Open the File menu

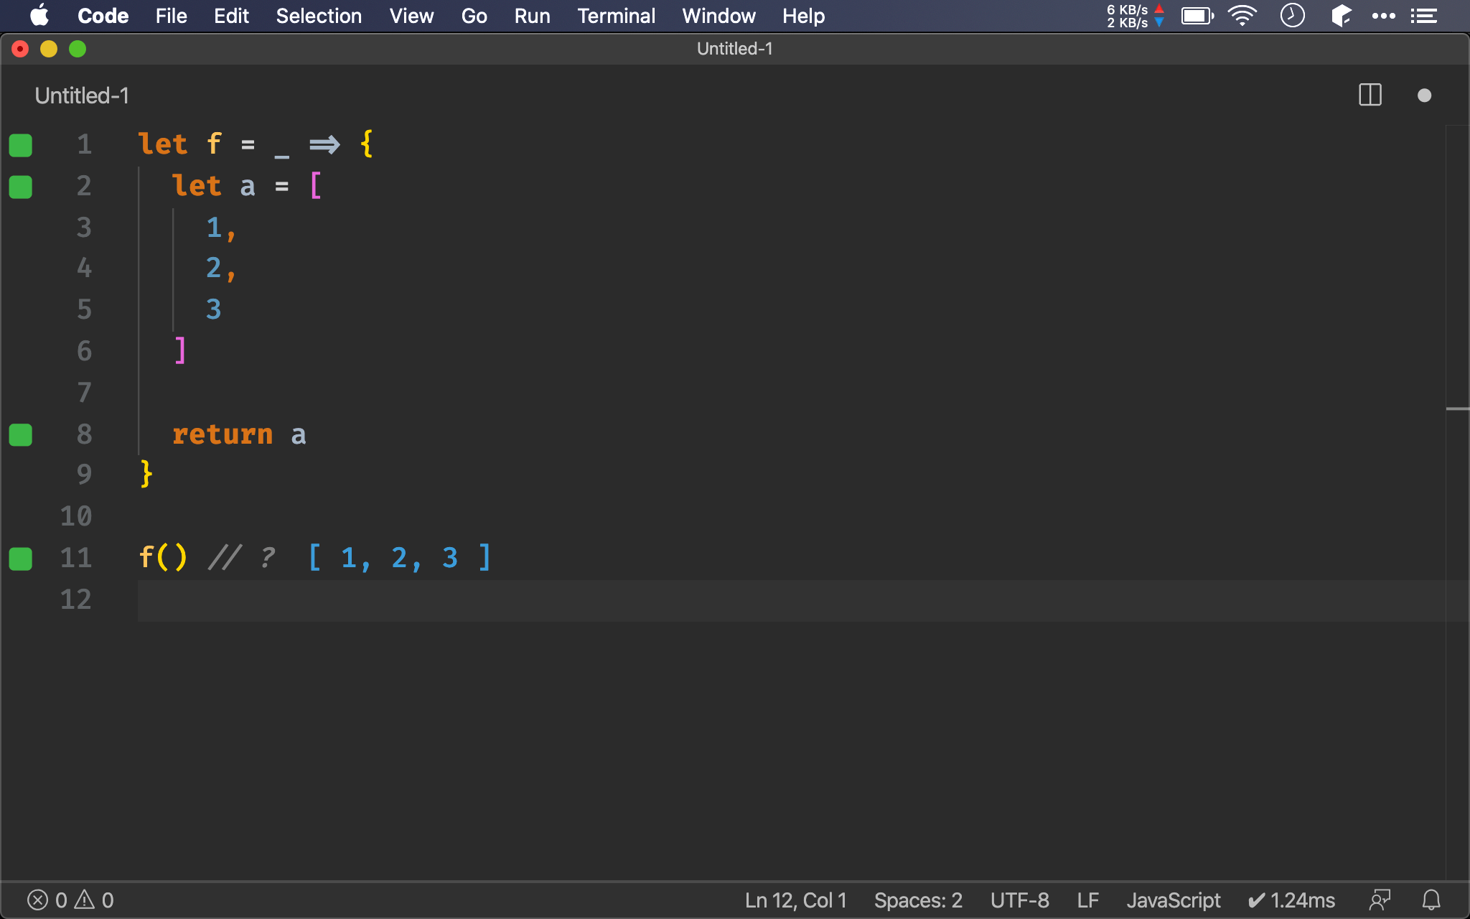coord(171,16)
